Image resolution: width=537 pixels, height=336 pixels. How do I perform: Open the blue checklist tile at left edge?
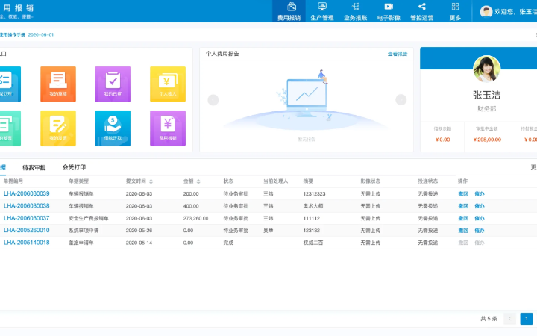coord(10,84)
